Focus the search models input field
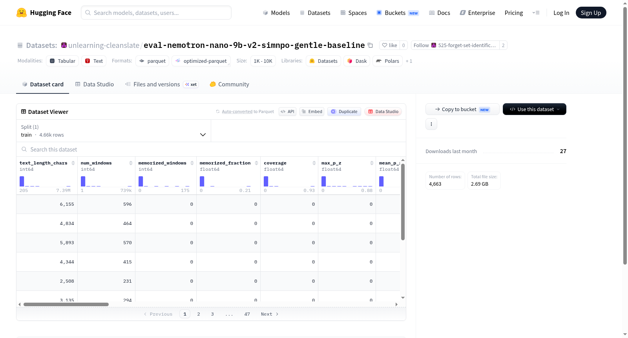 pos(156,13)
